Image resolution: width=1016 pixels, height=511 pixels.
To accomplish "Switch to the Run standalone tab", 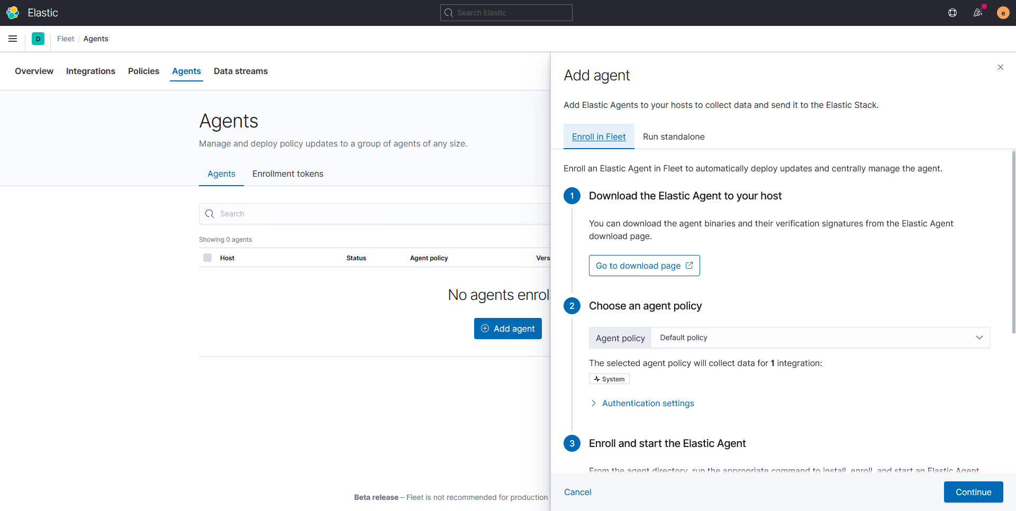I will tap(673, 136).
